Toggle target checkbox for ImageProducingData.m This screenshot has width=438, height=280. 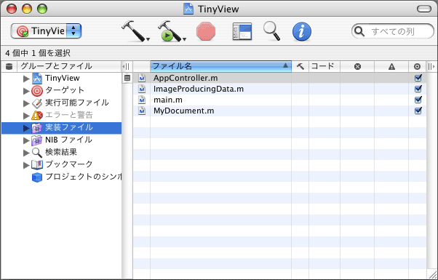coord(418,89)
